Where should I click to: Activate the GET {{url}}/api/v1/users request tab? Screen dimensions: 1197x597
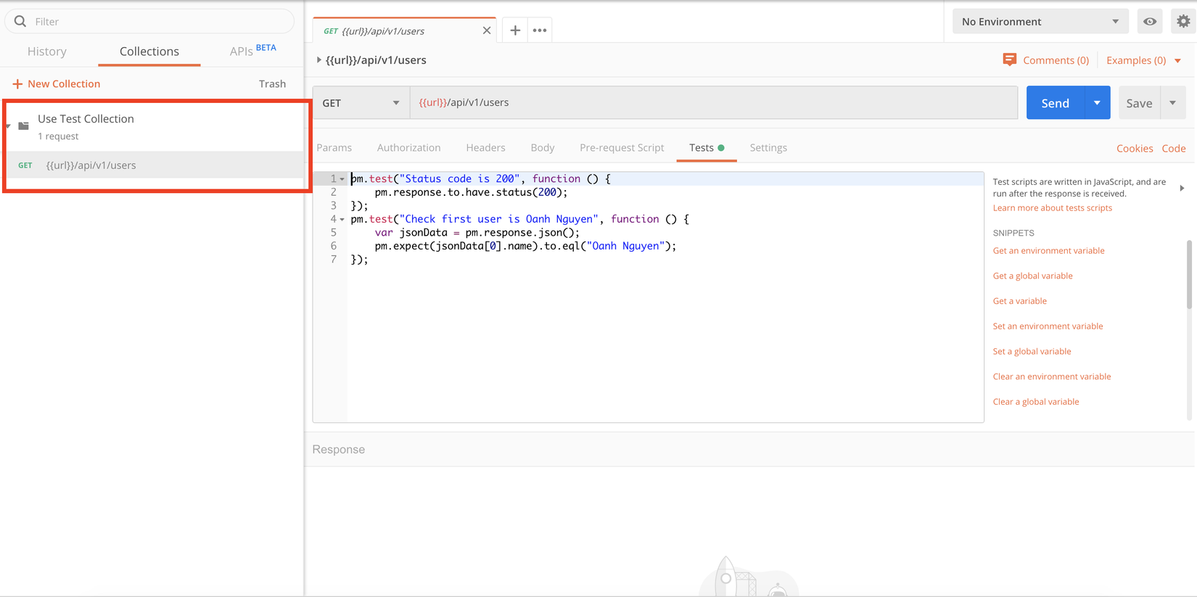coord(405,30)
